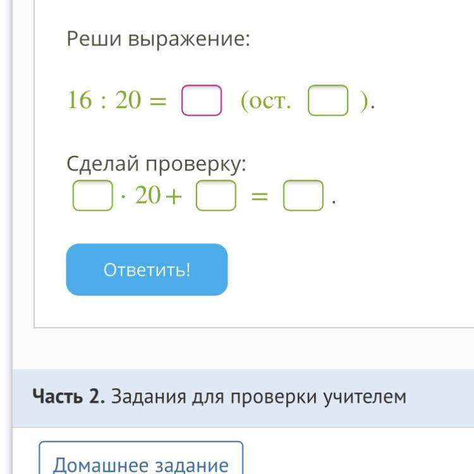
Task: Click the '· 20' multiplier in the check
Action: click(140, 195)
